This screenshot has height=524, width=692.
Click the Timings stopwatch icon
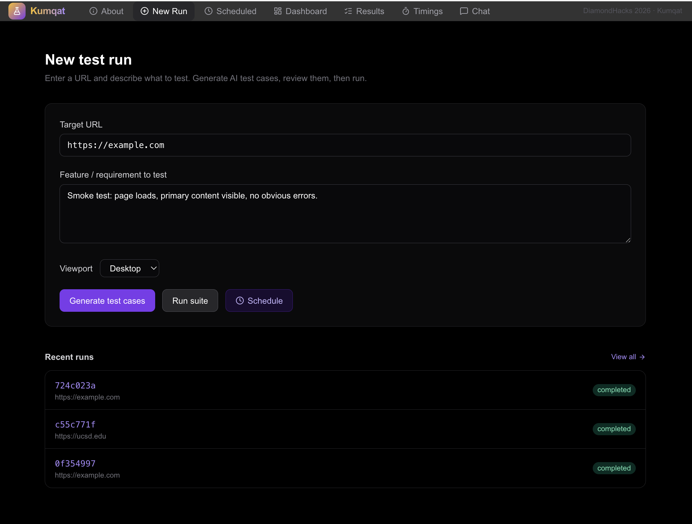(406, 11)
